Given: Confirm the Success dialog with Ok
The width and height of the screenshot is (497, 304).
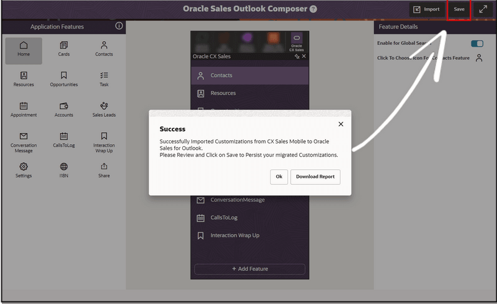Looking at the screenshot, I should click(279, 177).
